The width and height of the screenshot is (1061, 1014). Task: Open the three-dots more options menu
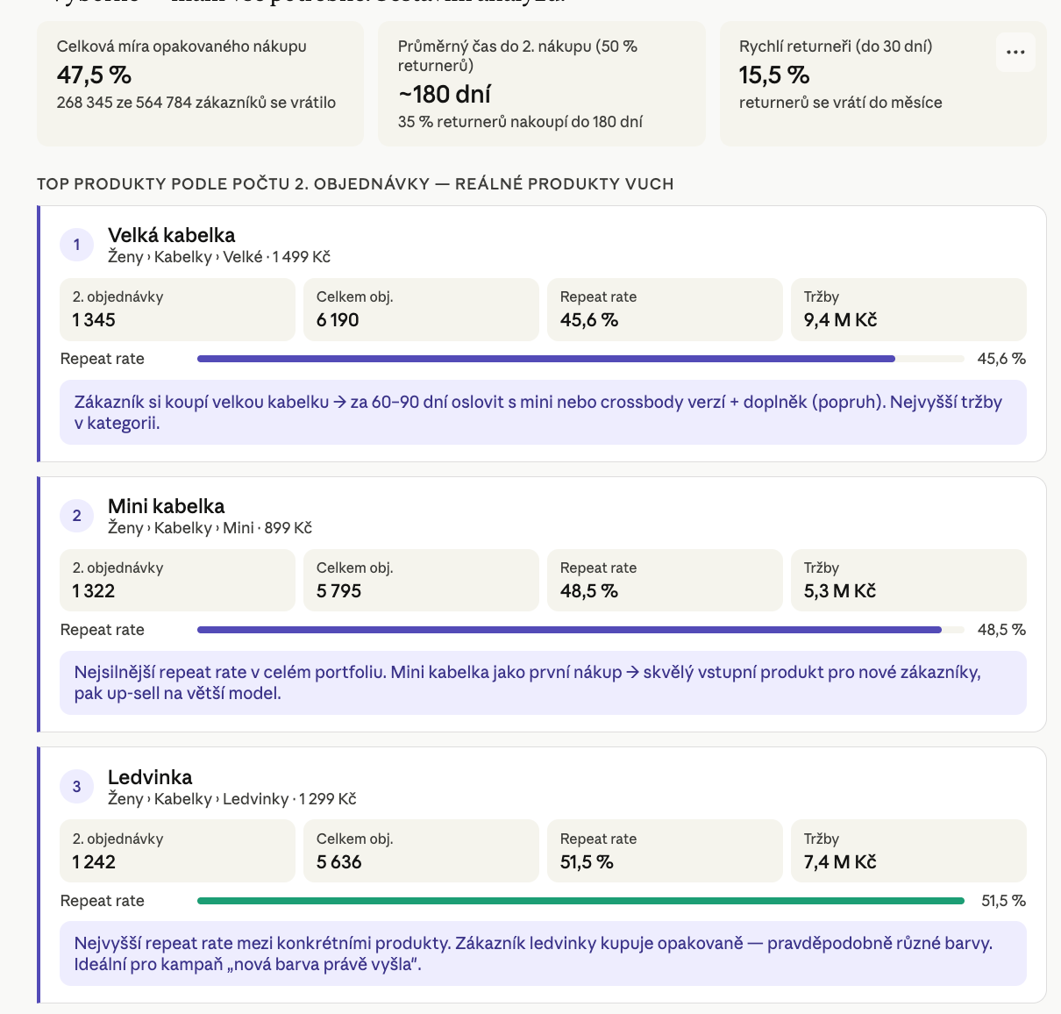1015,53
